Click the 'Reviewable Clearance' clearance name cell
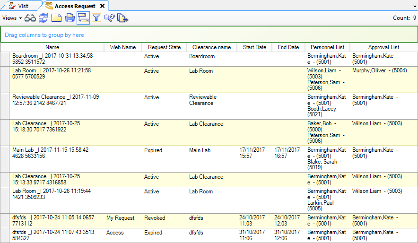Screen dimensions: 418x243 [203, 100]
